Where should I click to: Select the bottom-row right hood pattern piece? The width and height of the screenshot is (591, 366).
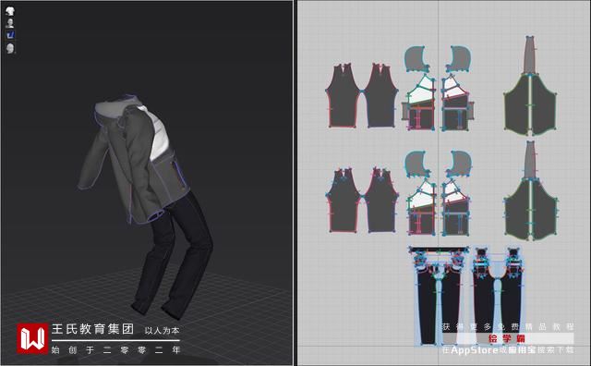[458, 164]
